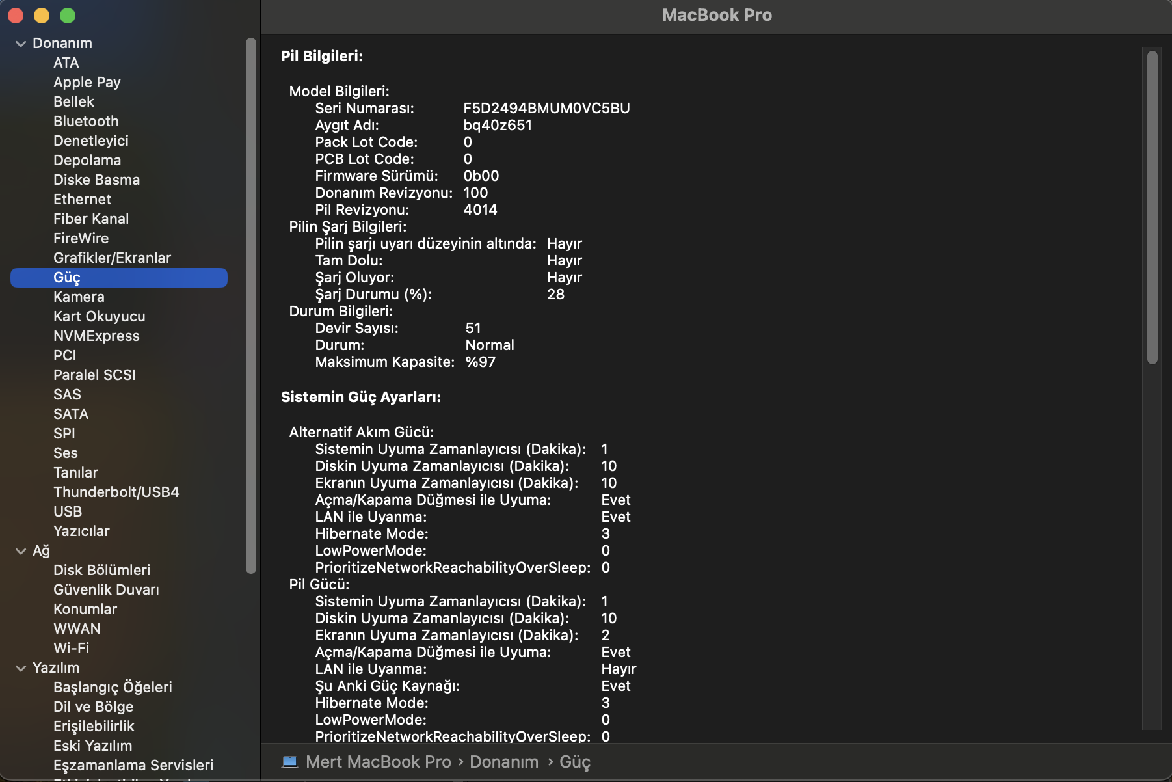The height and width of the screenshot is (782, 1172).
Task: Click the Devir Sayısı value 51
Action: [473, 328]
